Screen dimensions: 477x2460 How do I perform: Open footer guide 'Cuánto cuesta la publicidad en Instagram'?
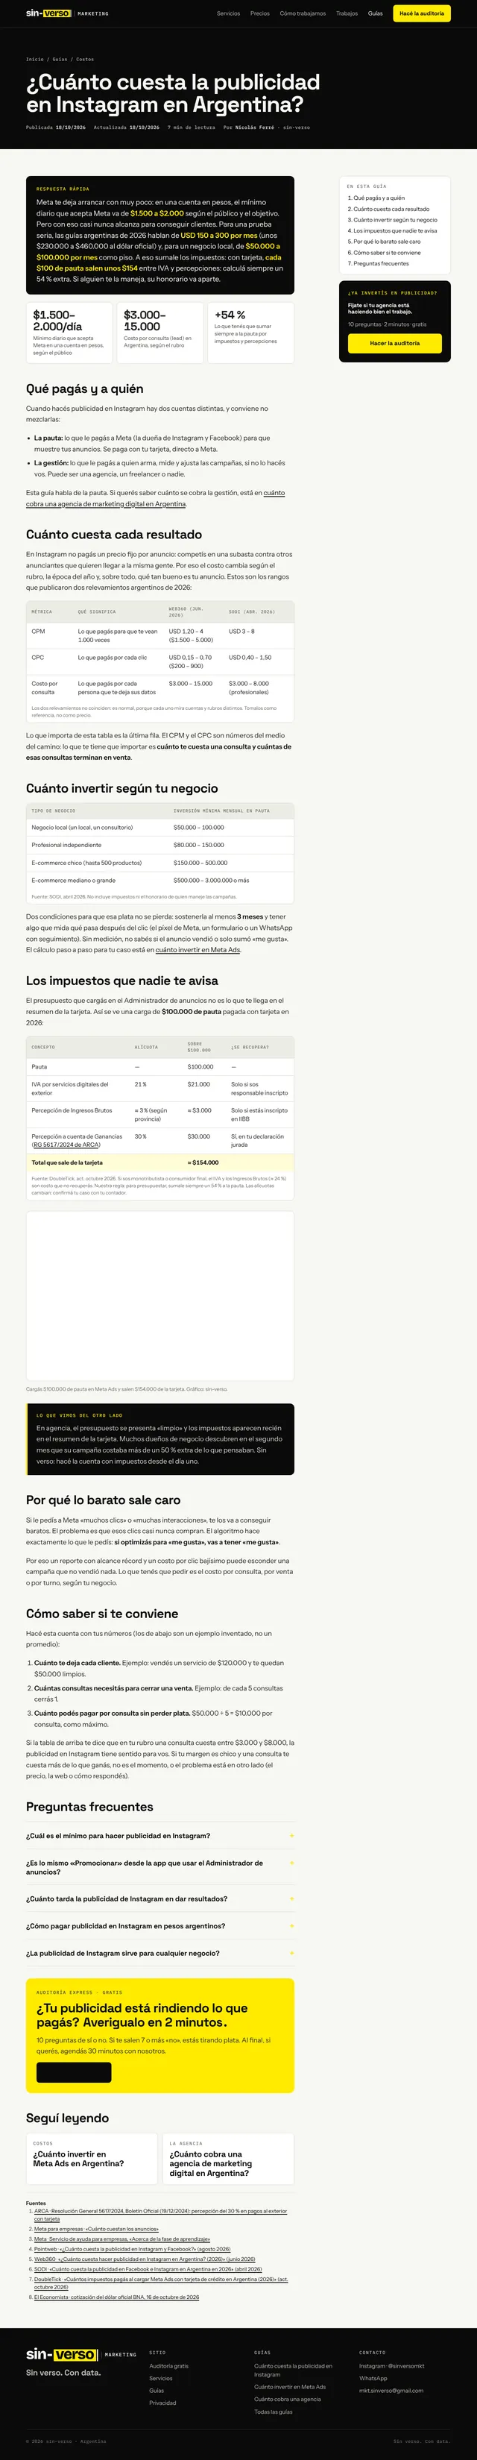point(293,2369)
